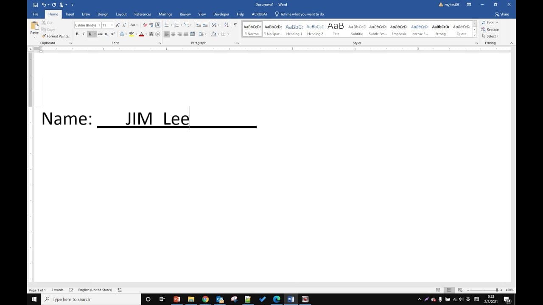The width and height of the screenshot is (543, 305).
Task: Click the Paste clipboard icon
Action: 34,26
